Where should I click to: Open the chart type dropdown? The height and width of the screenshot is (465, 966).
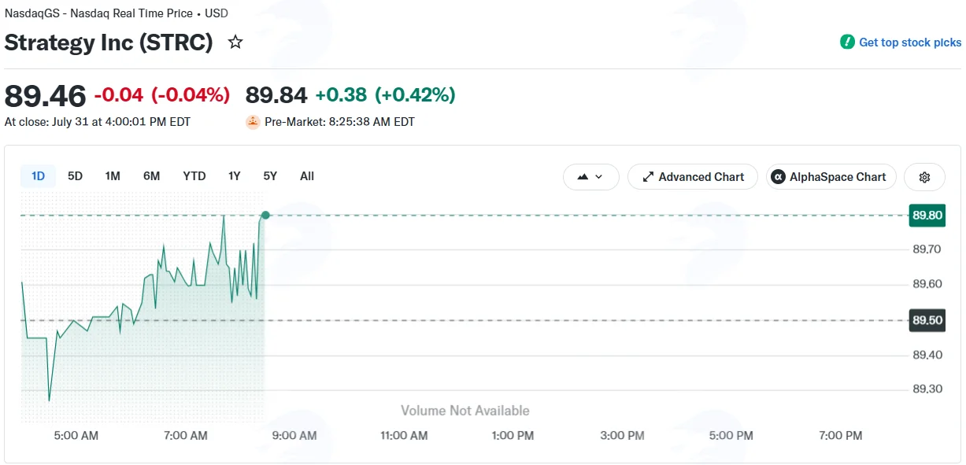591,177
